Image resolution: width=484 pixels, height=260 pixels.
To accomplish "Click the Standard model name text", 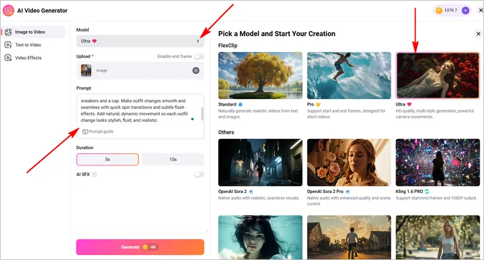I will pyautogui.click(x=227, y=104).
